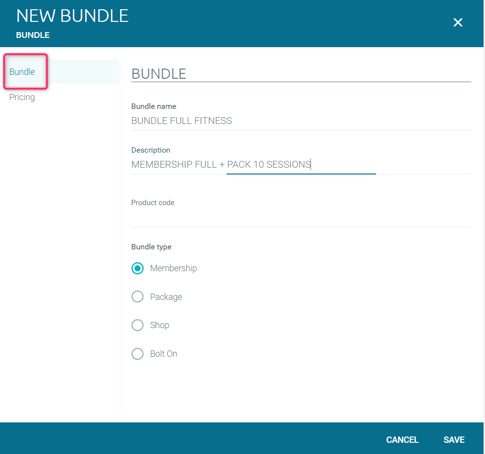Save the new bundle
Viewport: 485px width, 454px height.
coord(454,439)
